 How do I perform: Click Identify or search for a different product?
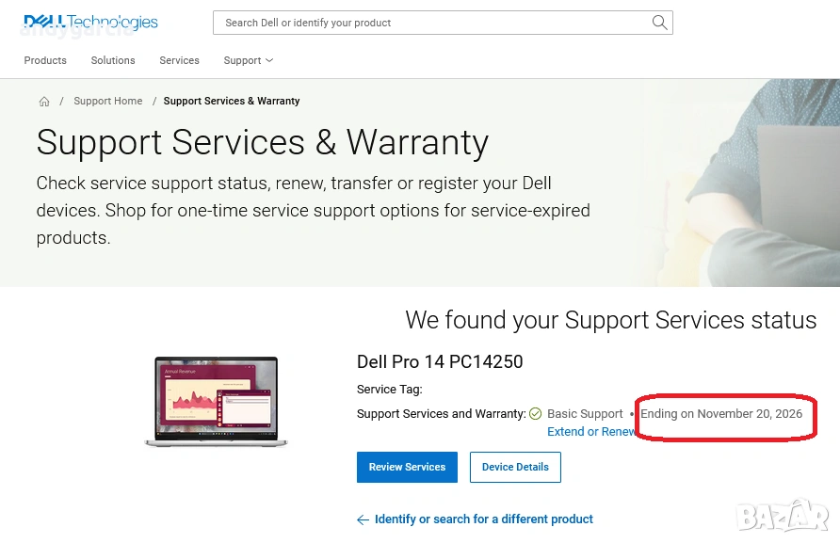click(x=484, y=519)
